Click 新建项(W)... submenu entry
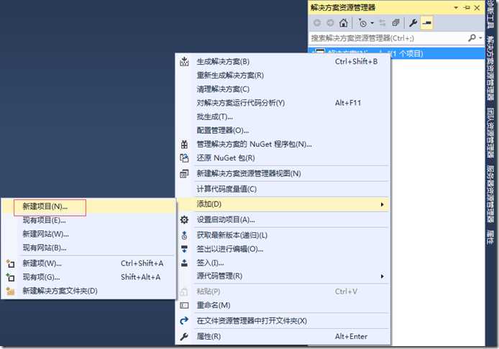This screenshot has width=499, height=349. point(88,263)
